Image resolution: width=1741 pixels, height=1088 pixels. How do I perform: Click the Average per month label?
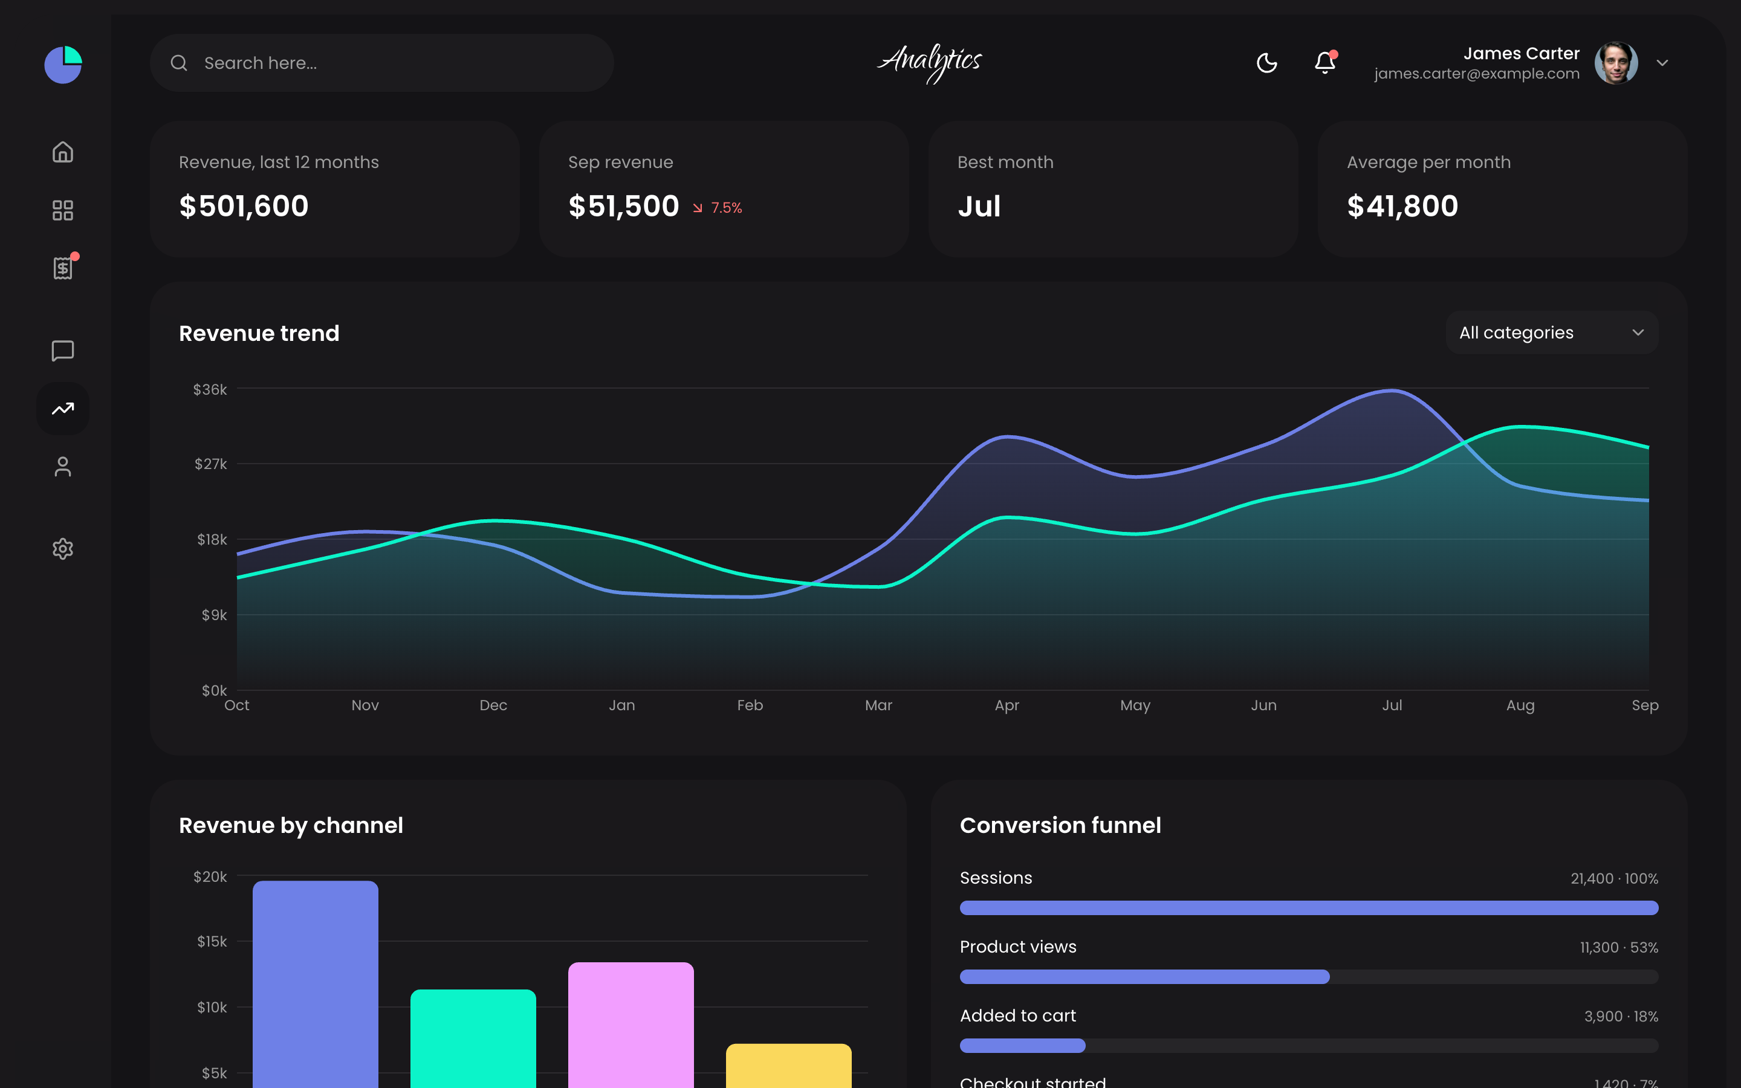click(x=1428, y=163)
